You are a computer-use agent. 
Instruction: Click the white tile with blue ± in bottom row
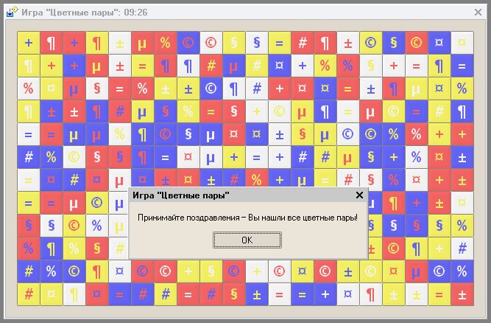click(257, 294)
